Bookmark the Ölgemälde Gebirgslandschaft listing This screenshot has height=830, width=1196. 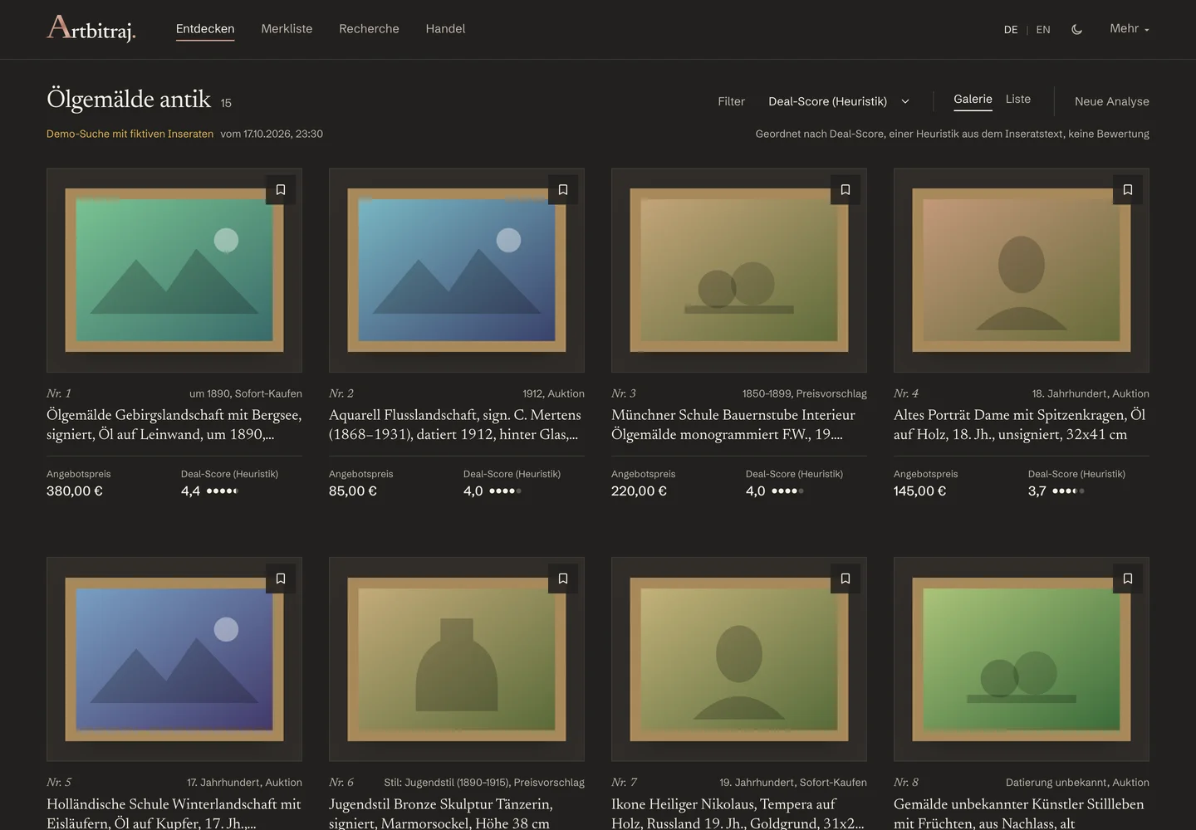tap(281, 190)
